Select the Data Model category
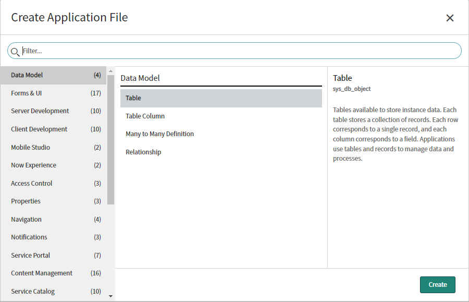This screenshot has width=469, height=302. 53,75
